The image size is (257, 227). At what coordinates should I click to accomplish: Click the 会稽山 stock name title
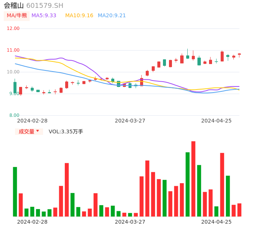(14, 6)
